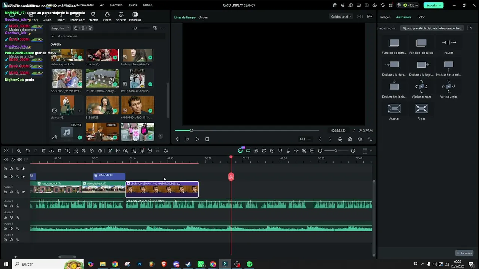Expand the Importar dropdown

pos(60,28)
